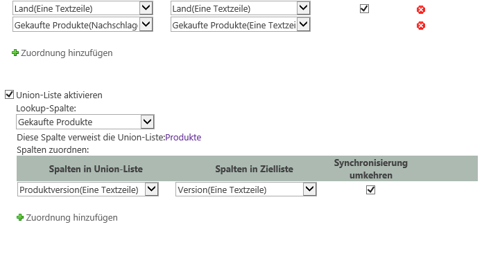Screen dimensions: 491x258
Task: Toggle reverse sync for Produktversion row
Action: pos(371,190)
